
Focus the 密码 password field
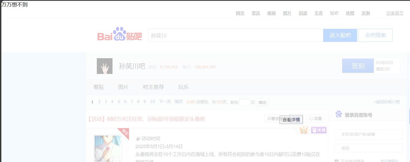tap(369, 148)
